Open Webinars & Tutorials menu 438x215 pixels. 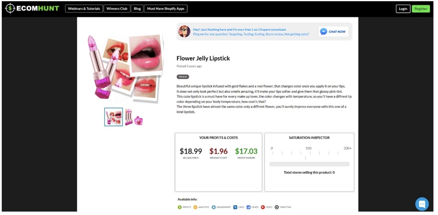pos(84,9)
